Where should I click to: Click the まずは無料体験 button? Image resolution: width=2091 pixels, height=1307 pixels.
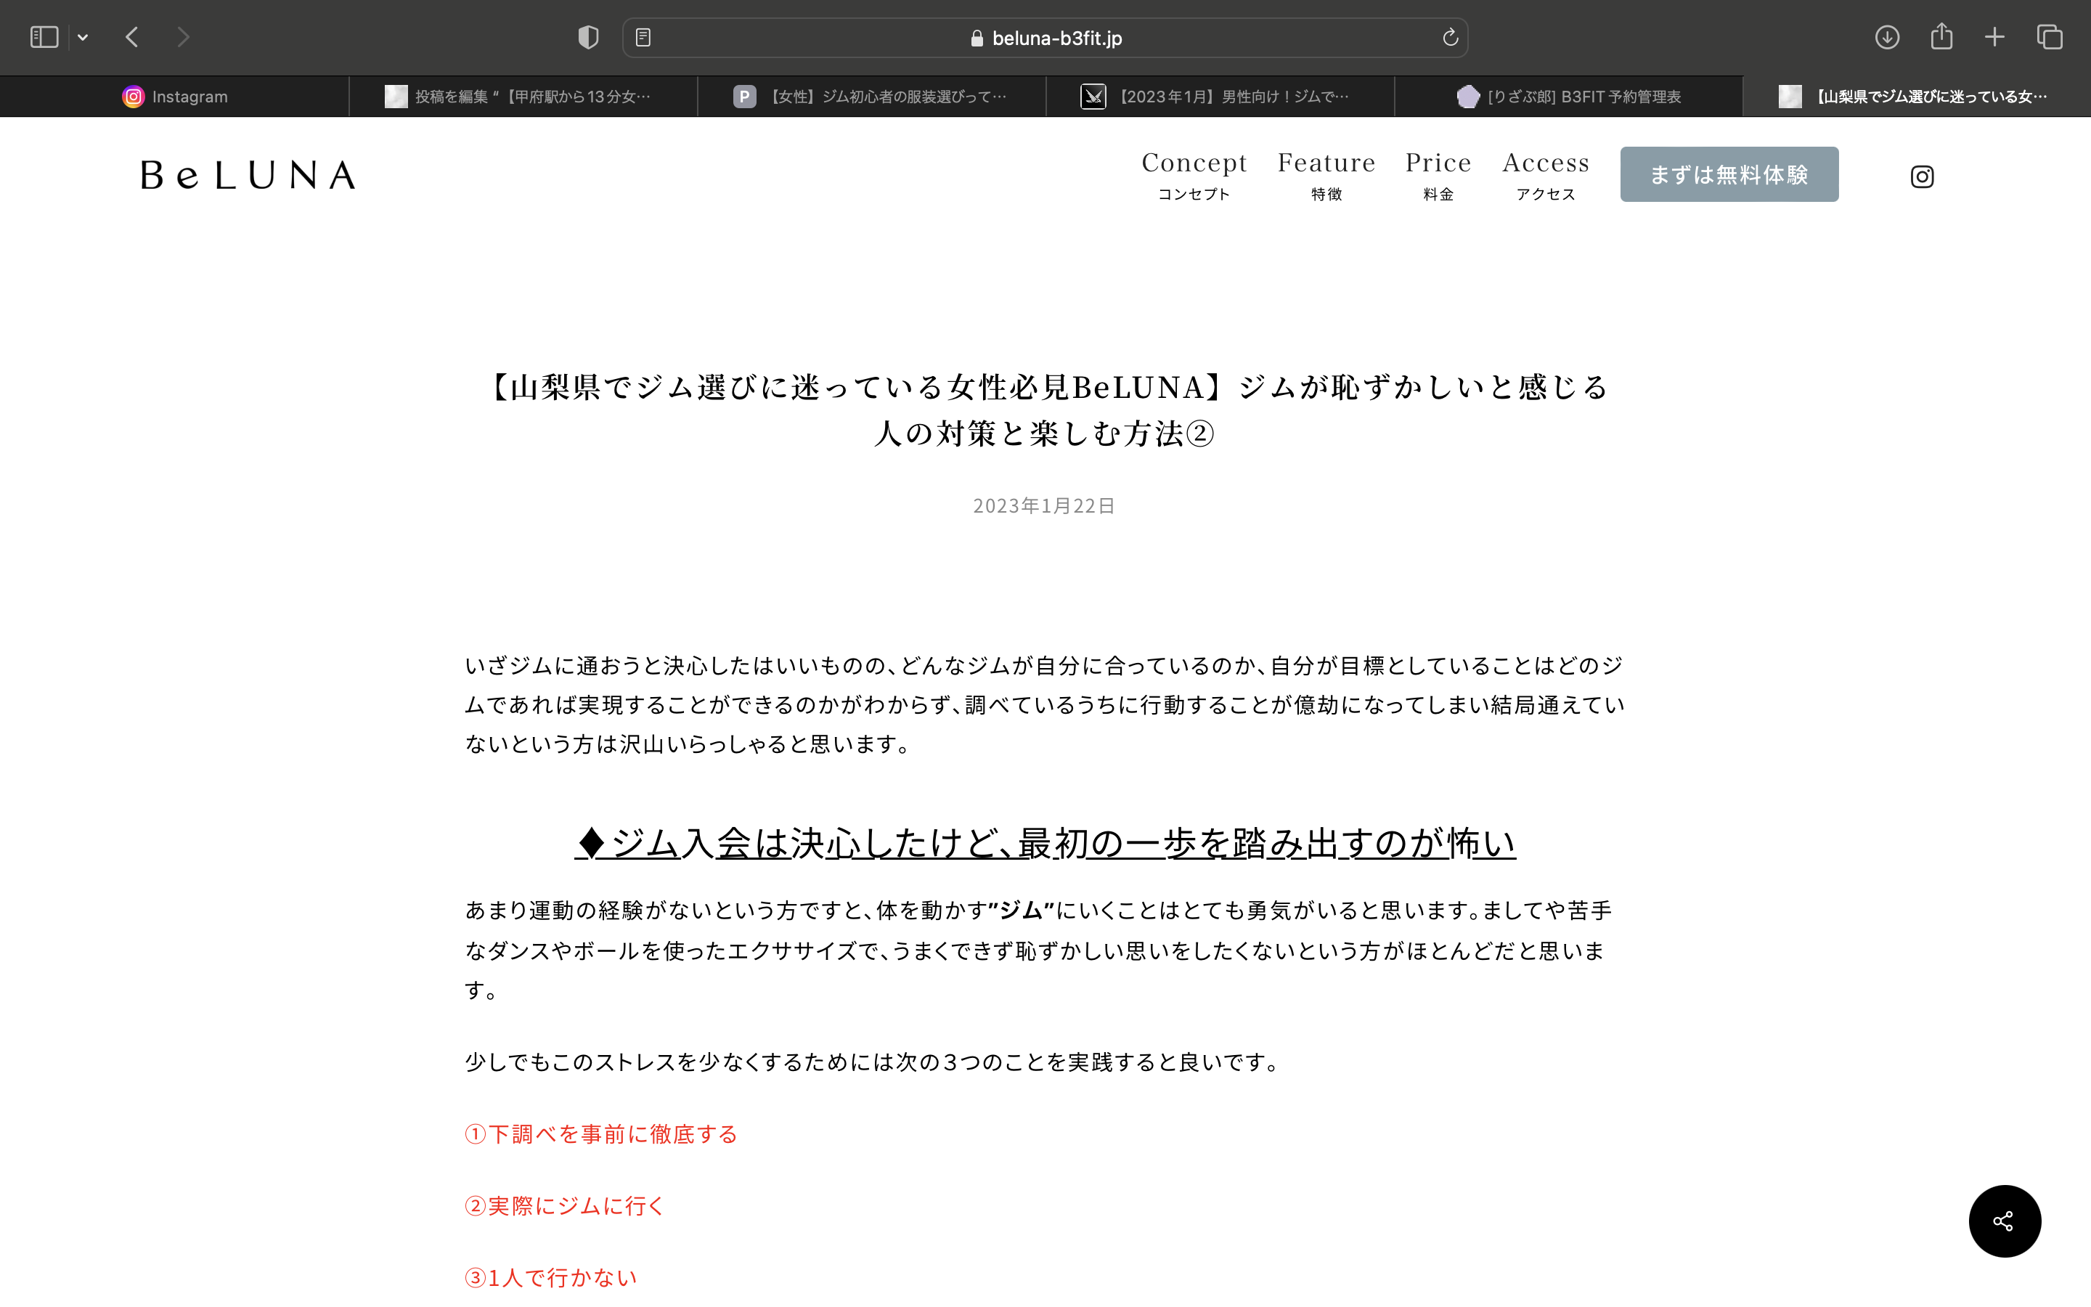[1729, 174]
